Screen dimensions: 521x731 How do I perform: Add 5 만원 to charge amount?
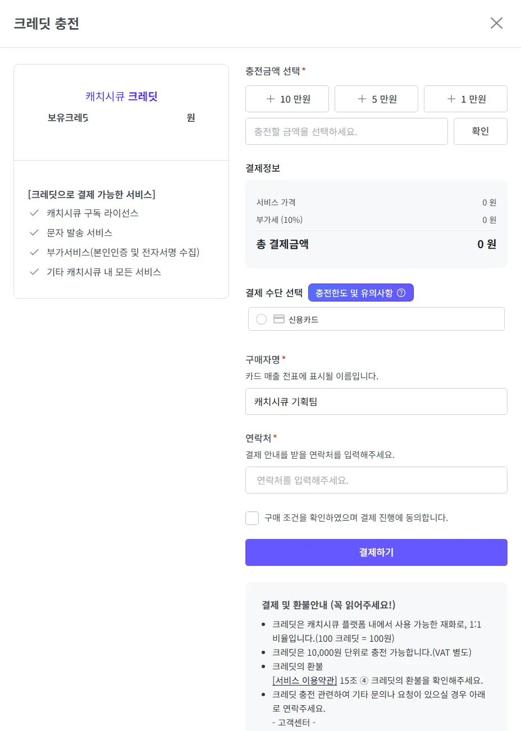[377, 99]
